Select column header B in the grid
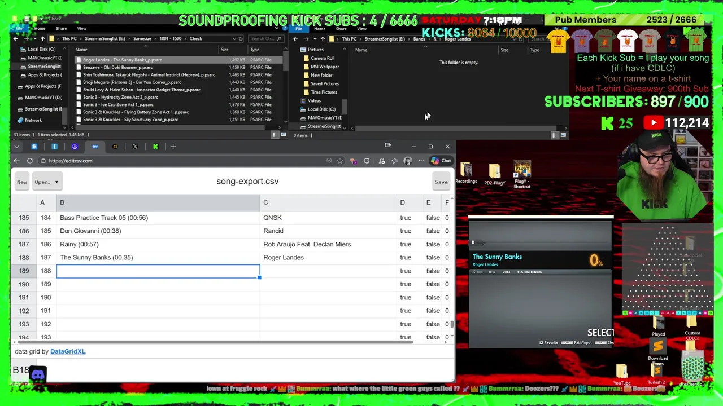 pos(158,202)
